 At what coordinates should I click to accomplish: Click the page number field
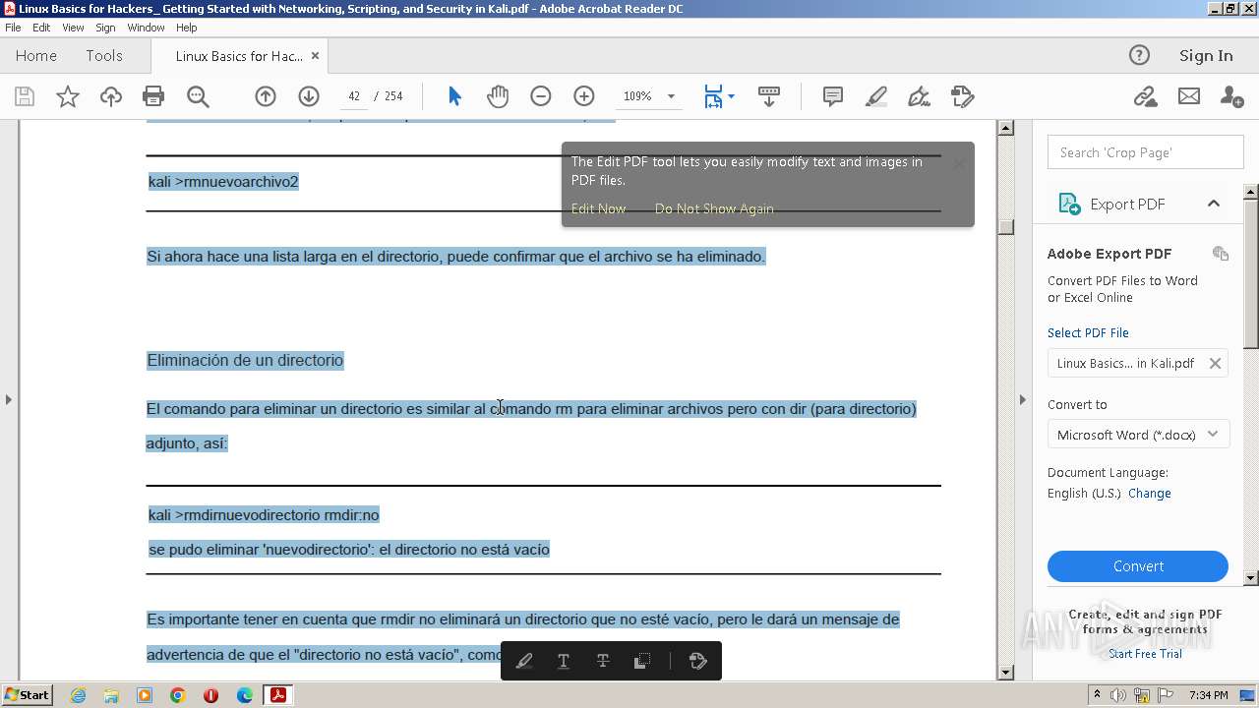354,96
